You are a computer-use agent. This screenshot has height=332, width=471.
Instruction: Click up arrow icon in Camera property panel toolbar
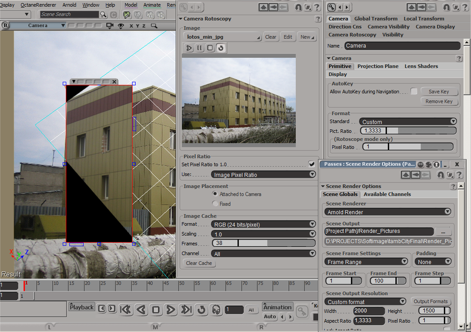411,7
